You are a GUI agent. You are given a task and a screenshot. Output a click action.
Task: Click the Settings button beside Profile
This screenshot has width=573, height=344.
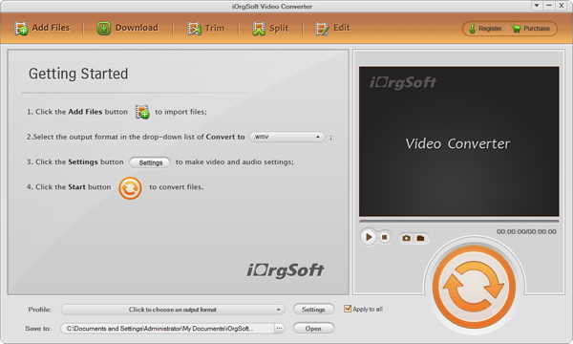313,310
